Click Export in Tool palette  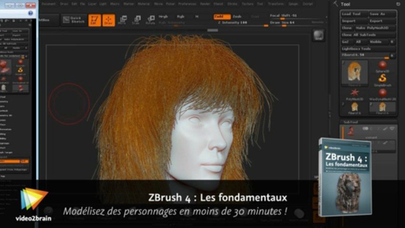coord(383,21)
